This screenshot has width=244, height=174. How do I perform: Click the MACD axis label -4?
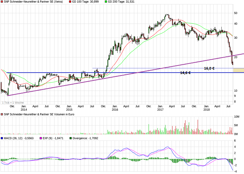pos(235,171)
